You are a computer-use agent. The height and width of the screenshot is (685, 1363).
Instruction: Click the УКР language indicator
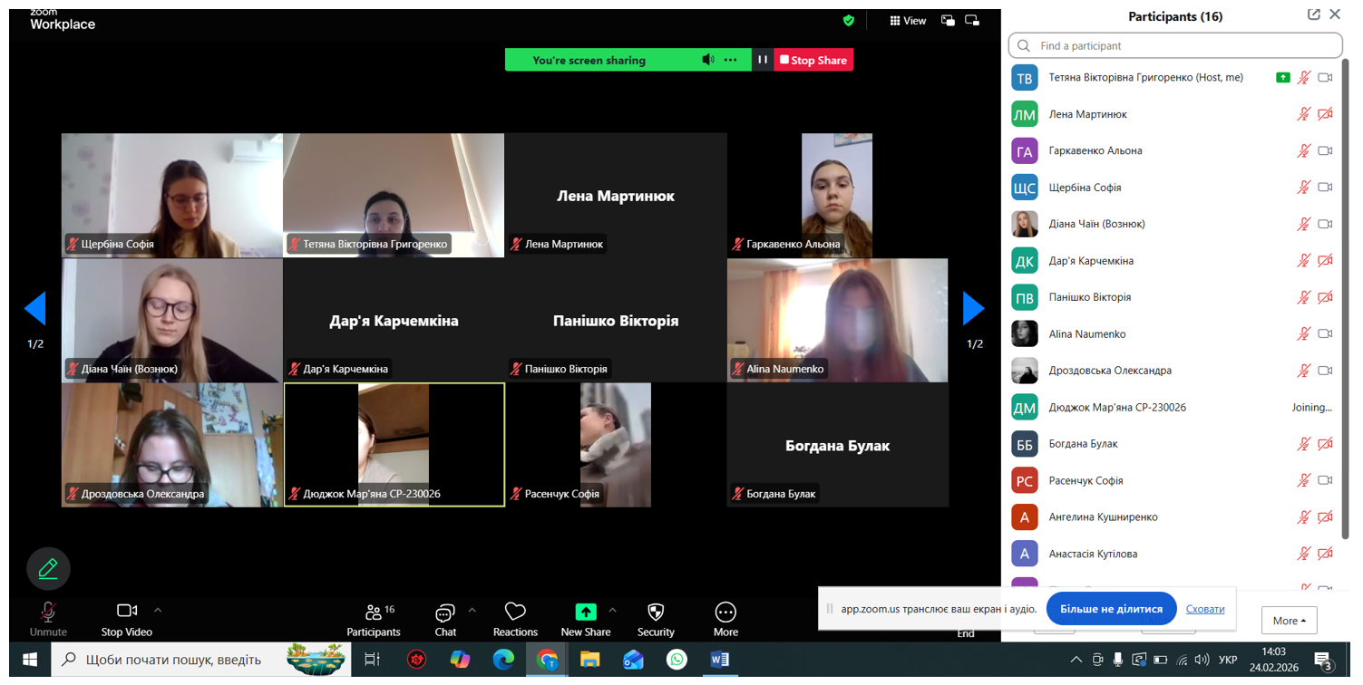pos(1228,660)
